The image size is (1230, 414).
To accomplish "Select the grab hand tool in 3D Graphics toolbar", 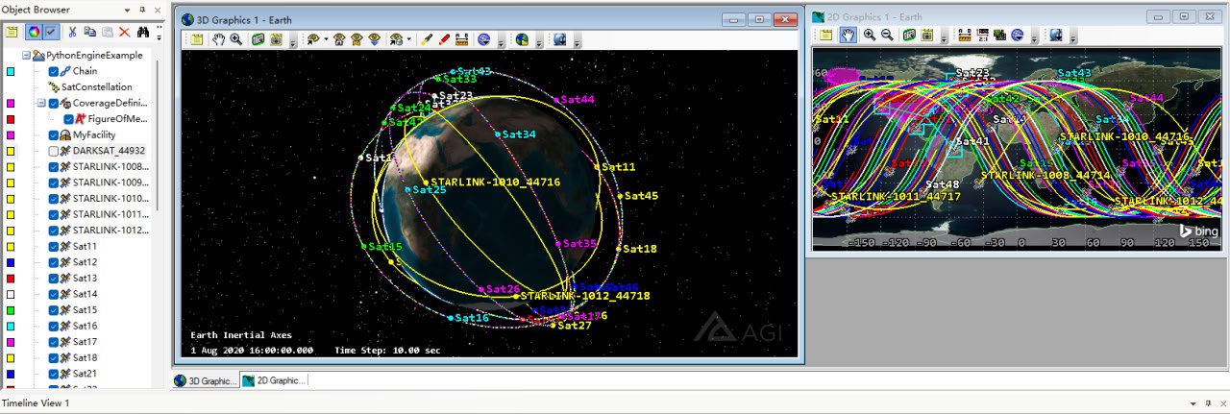I will (218, 39).
